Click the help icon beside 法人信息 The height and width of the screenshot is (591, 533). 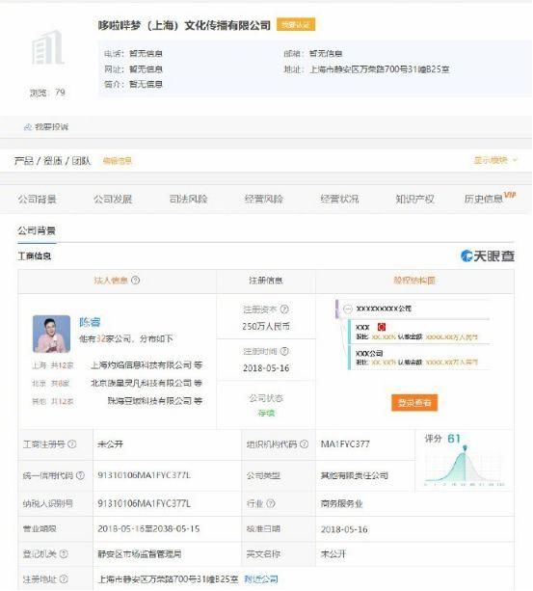[x=136, y=280]
